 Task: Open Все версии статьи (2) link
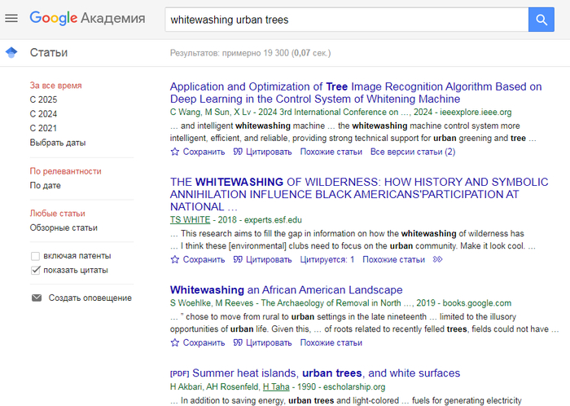(412, 152)
